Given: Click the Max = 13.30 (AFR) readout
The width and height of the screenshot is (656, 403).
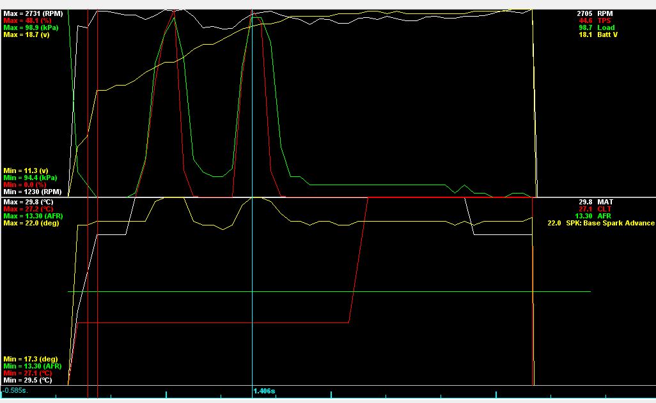Looking at the screenshot, I should [x=31, y=216].
